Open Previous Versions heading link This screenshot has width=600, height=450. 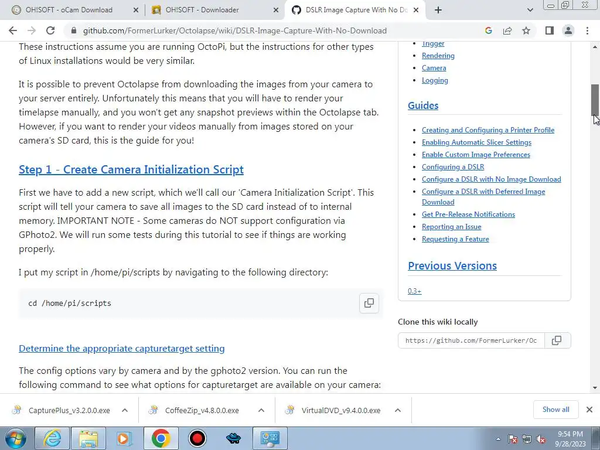(452, 265)
